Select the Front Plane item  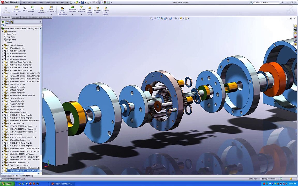click(12, 34)
